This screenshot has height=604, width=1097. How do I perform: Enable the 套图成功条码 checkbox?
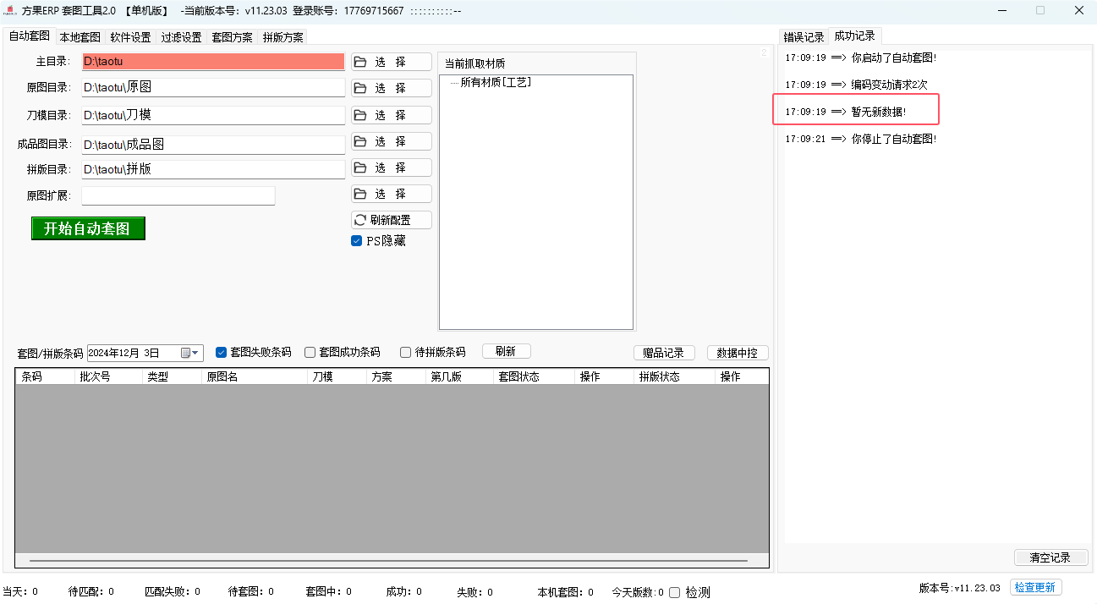tap(310, 353)
